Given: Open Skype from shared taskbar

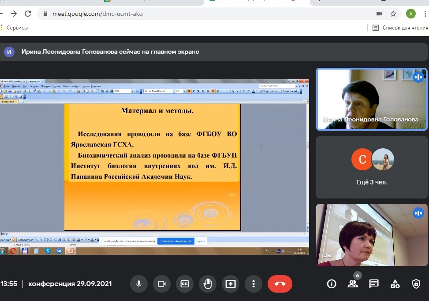Looking at the screenshot, I should coord(48,251).
